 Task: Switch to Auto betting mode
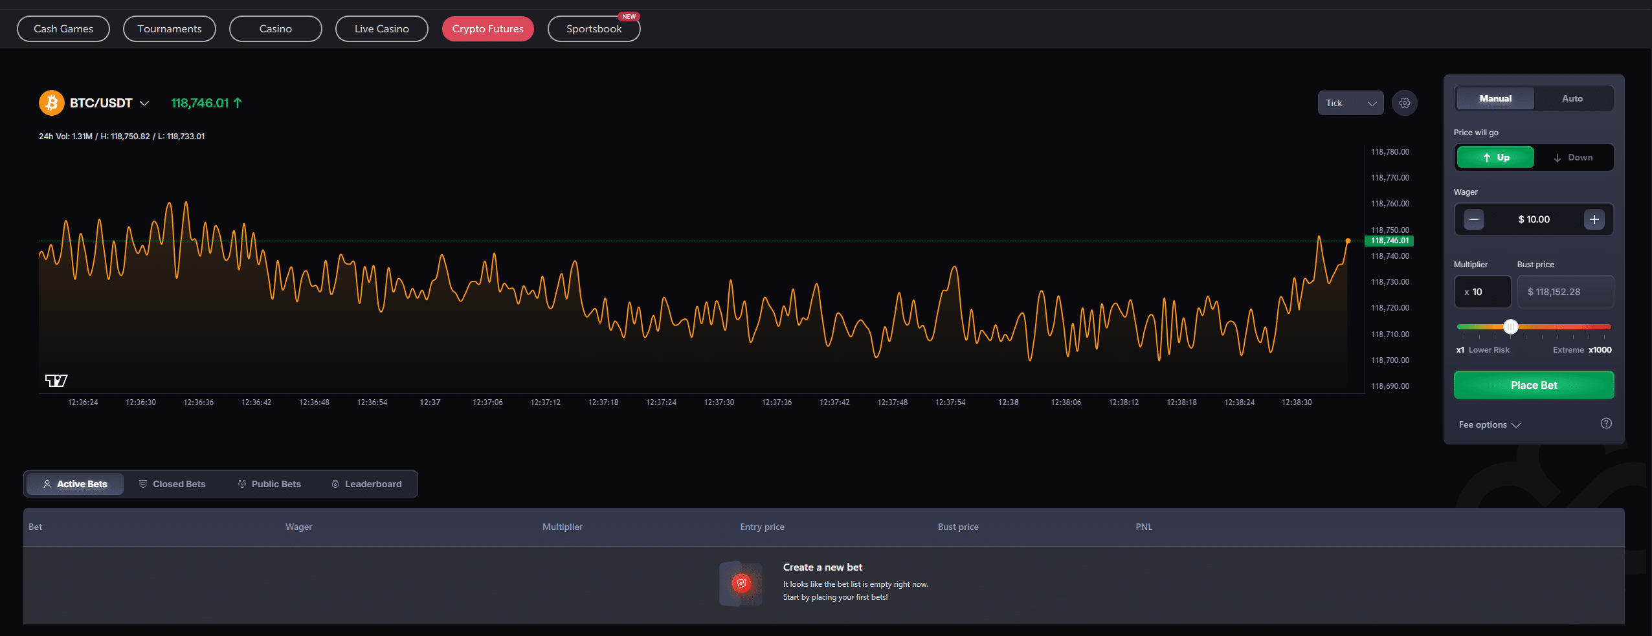pyautogui.click(x=1572, y=98)
